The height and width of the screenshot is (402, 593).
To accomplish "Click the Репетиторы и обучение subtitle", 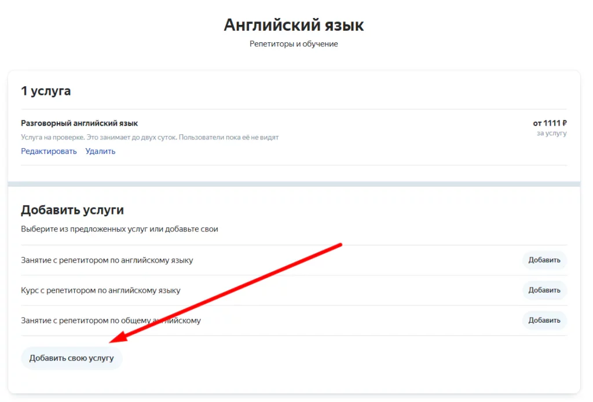I will pos(294,44).
